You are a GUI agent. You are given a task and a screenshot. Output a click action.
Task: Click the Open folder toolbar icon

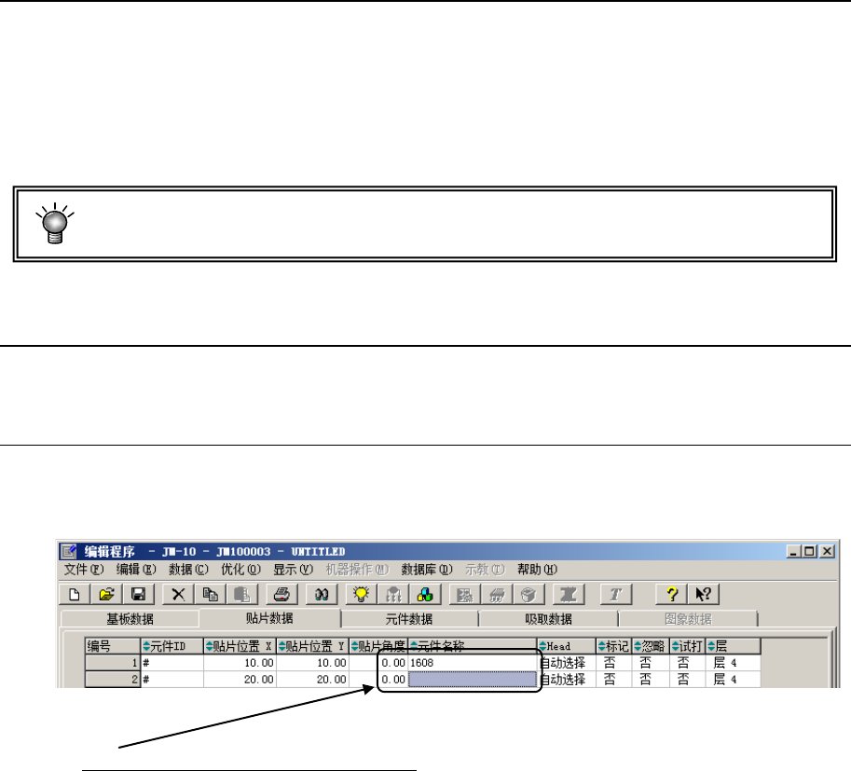[106, 595]
